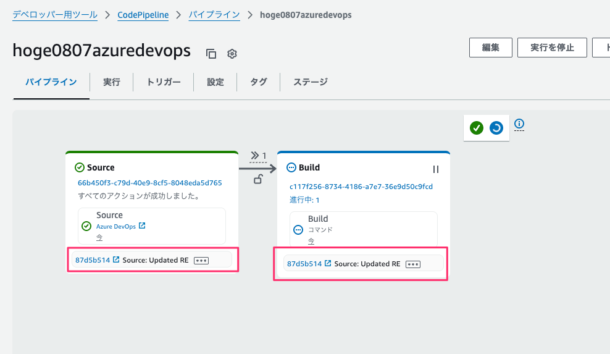This screenshot has width=610, height=354.
Task: Click the 編集 button
Action: click(491, 48)
